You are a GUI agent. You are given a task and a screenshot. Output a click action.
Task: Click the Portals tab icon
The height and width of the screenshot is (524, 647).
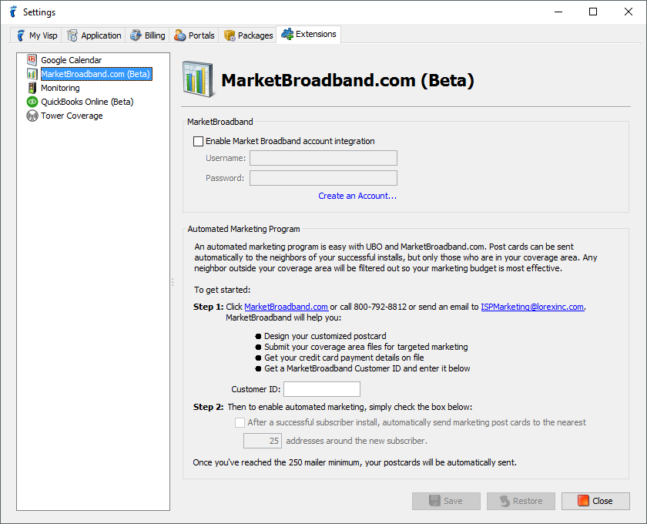coord(179,35)
